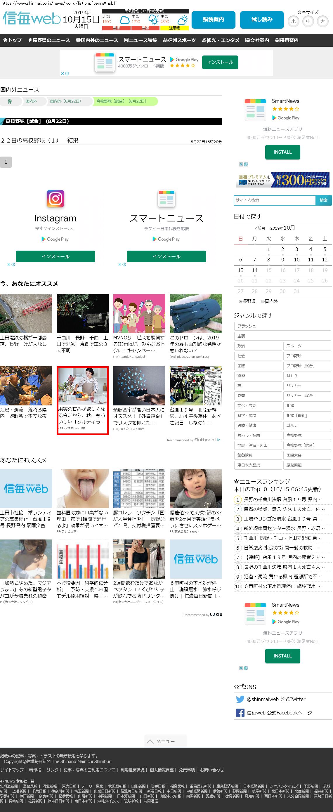Viewport: 333px width, 812px height.
Task: Click the southern region weather icon
Action: pyautogui.click(x=182, y=20)
